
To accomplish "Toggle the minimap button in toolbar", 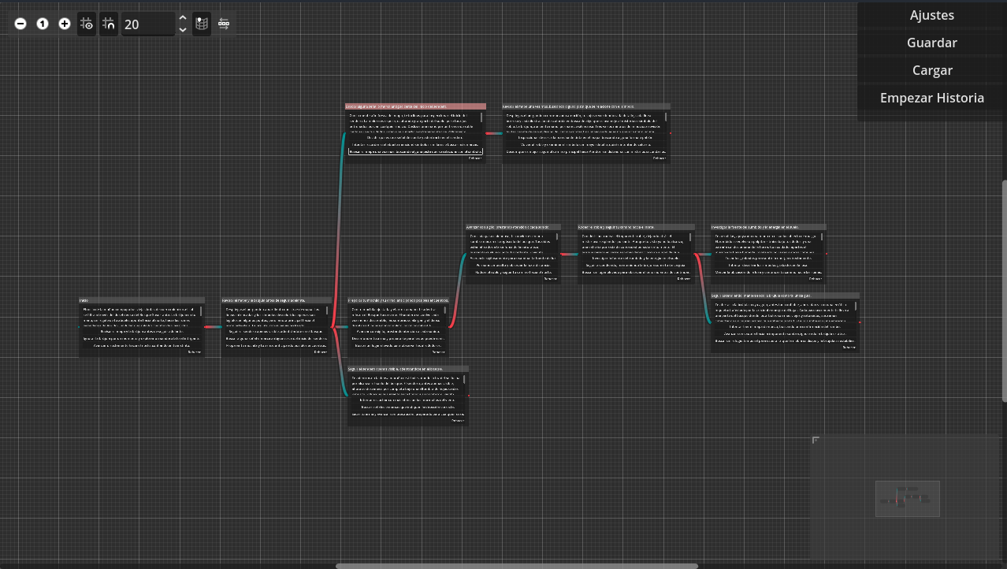I will click(203, 24).
